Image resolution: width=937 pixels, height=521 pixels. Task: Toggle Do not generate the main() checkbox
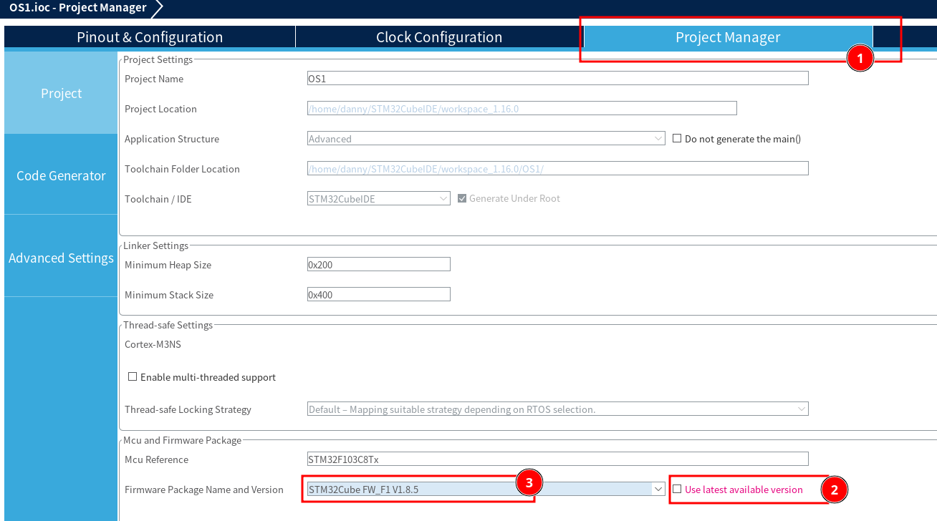point(677,138)
